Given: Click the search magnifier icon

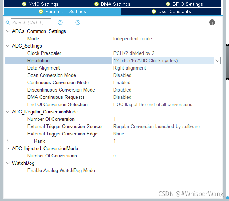Looking at the screenshot, I should tap(8, 22).
